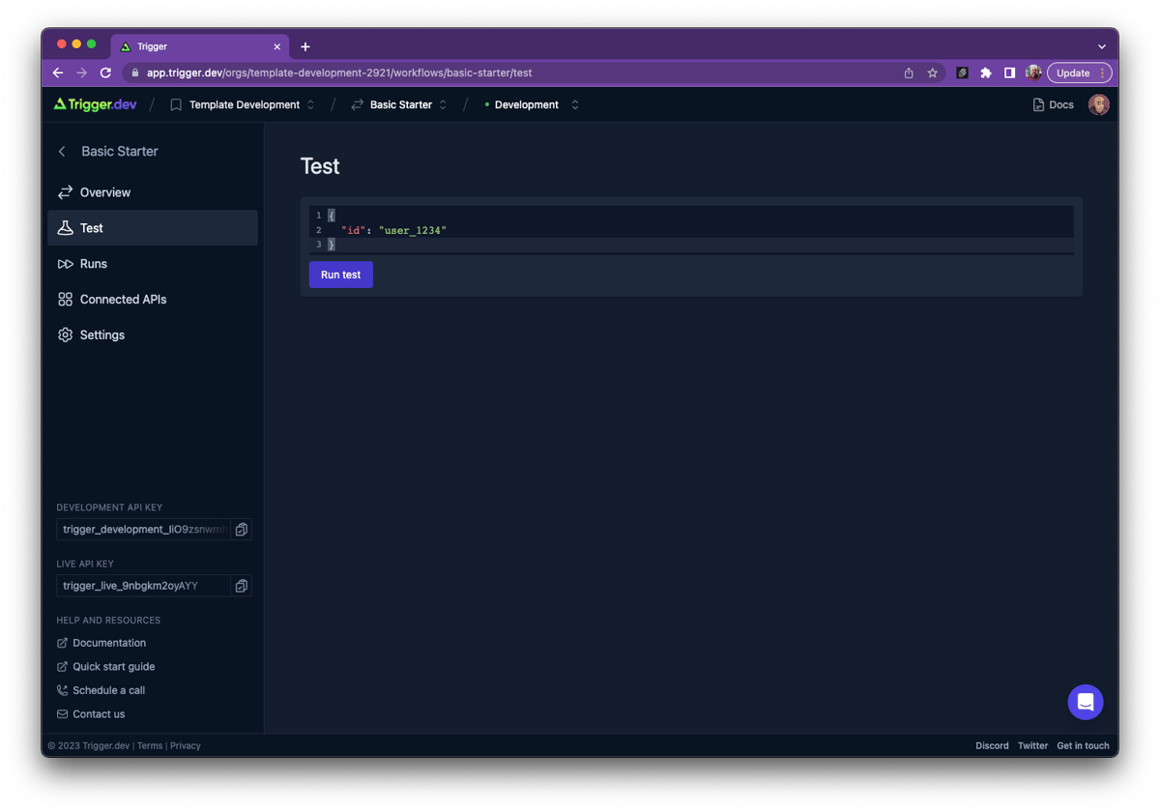The height and width of the screenshot is (812, 1160).
Task: Bookmark this page with star icon
Action: pyautogui.click(x=933, y=72)
